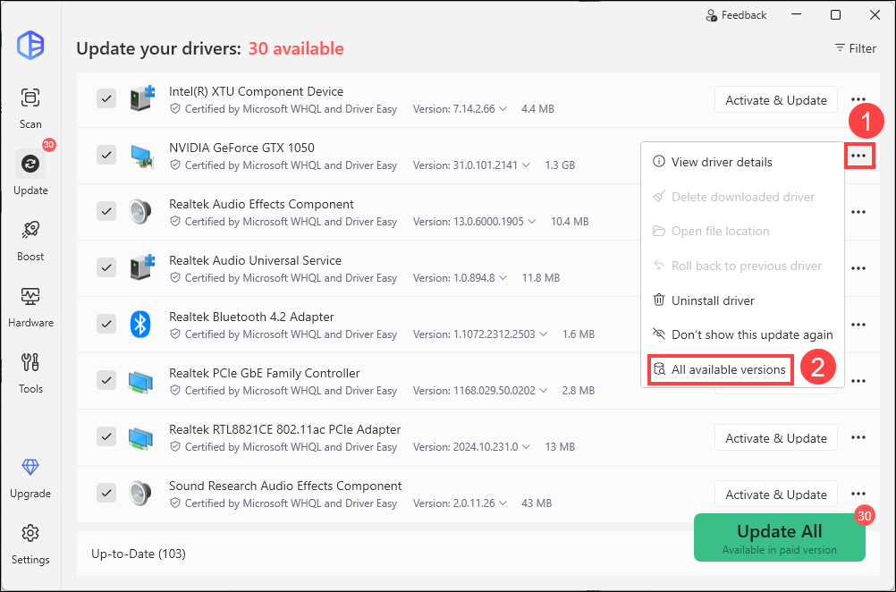Click the Realtek Bluetooth 4.2 Adapter name text
This screenshot has height=592, width=896.
251,317
